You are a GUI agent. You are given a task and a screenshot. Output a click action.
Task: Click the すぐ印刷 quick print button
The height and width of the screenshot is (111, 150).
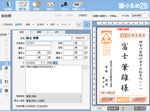(x=125, y=16)
